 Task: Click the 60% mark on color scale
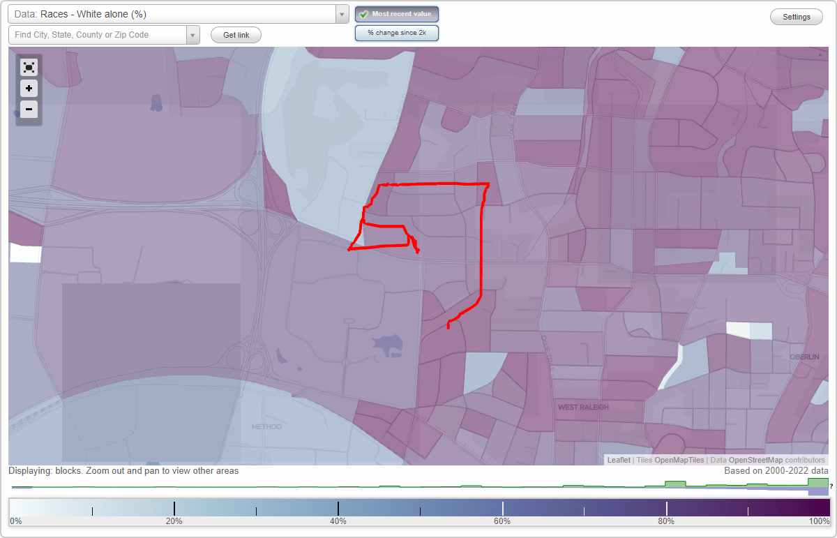click(502, 521)
